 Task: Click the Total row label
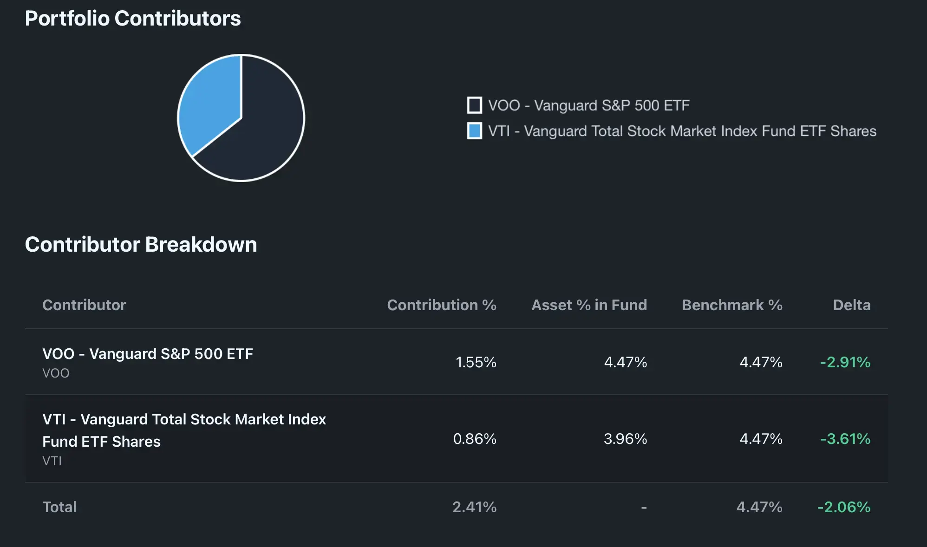(x=59, y=507)
